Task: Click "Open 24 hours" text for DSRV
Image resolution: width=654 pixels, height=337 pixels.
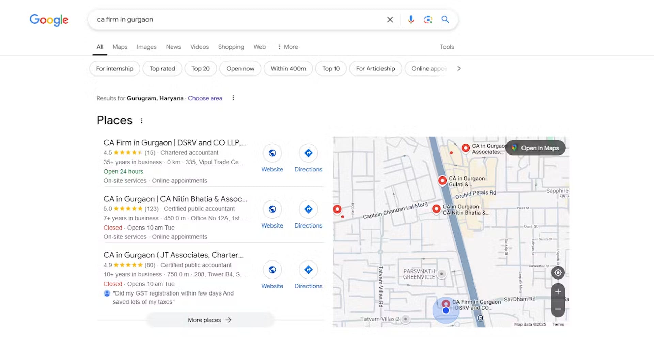Action: point(123,172)
